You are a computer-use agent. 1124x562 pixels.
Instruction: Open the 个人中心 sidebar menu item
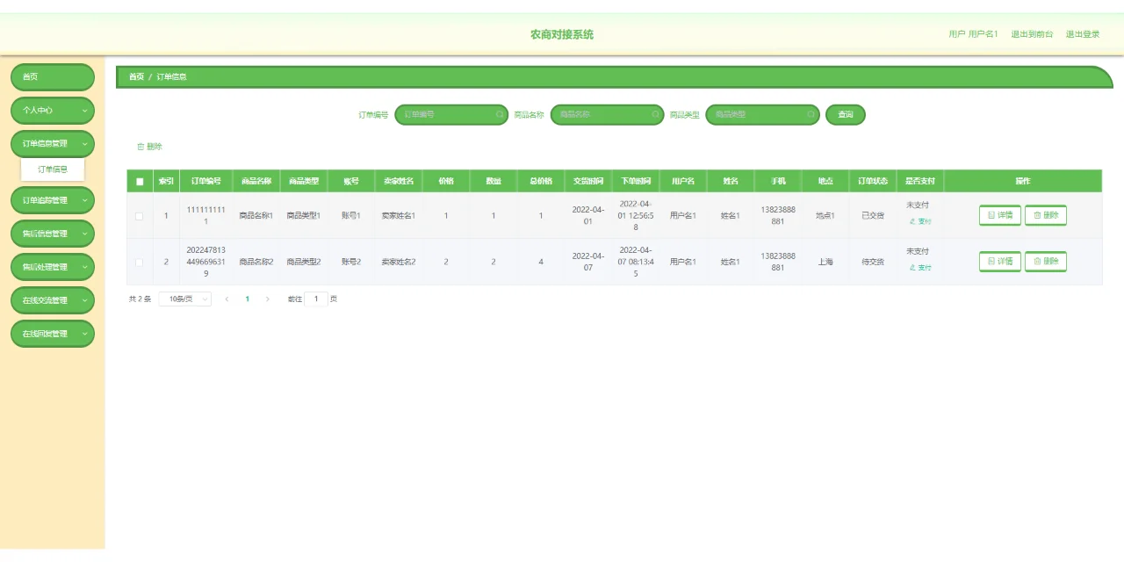click(x=52, y=110)
